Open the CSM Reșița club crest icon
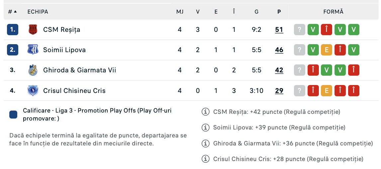Screen dimensions: 381x169 [33, 30]
